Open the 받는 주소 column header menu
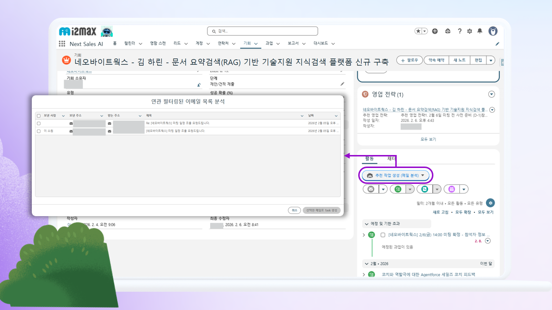 tap(140, 116)
